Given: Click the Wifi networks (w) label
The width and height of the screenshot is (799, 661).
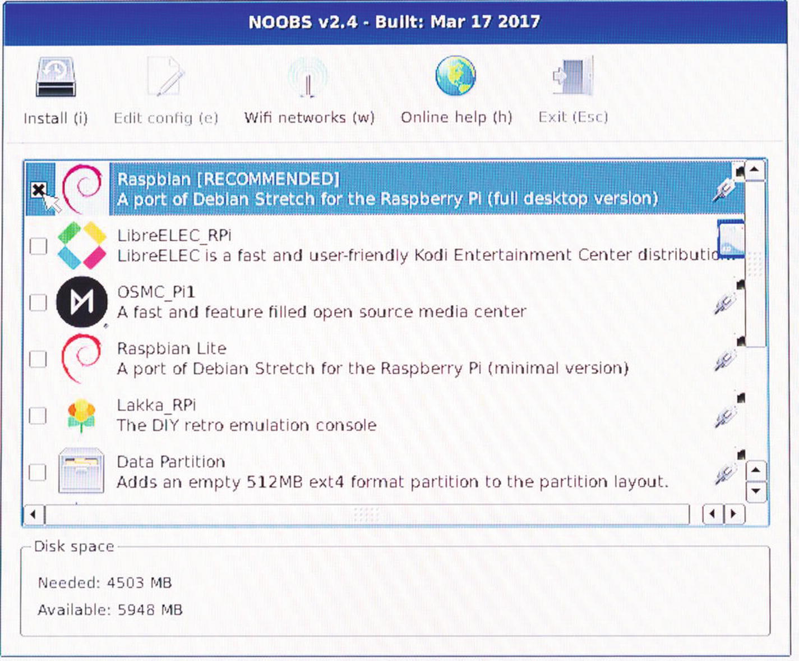Looking at the screenshot, I should click(x=309, y=117).
